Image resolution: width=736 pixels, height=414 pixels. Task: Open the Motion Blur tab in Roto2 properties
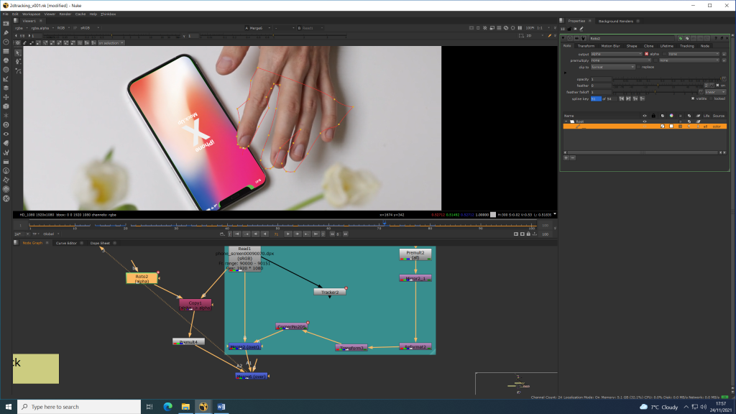click(610, 46)
